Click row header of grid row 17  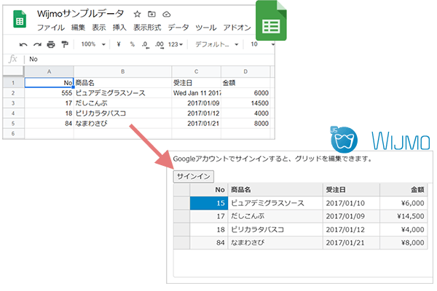(181, 216)
